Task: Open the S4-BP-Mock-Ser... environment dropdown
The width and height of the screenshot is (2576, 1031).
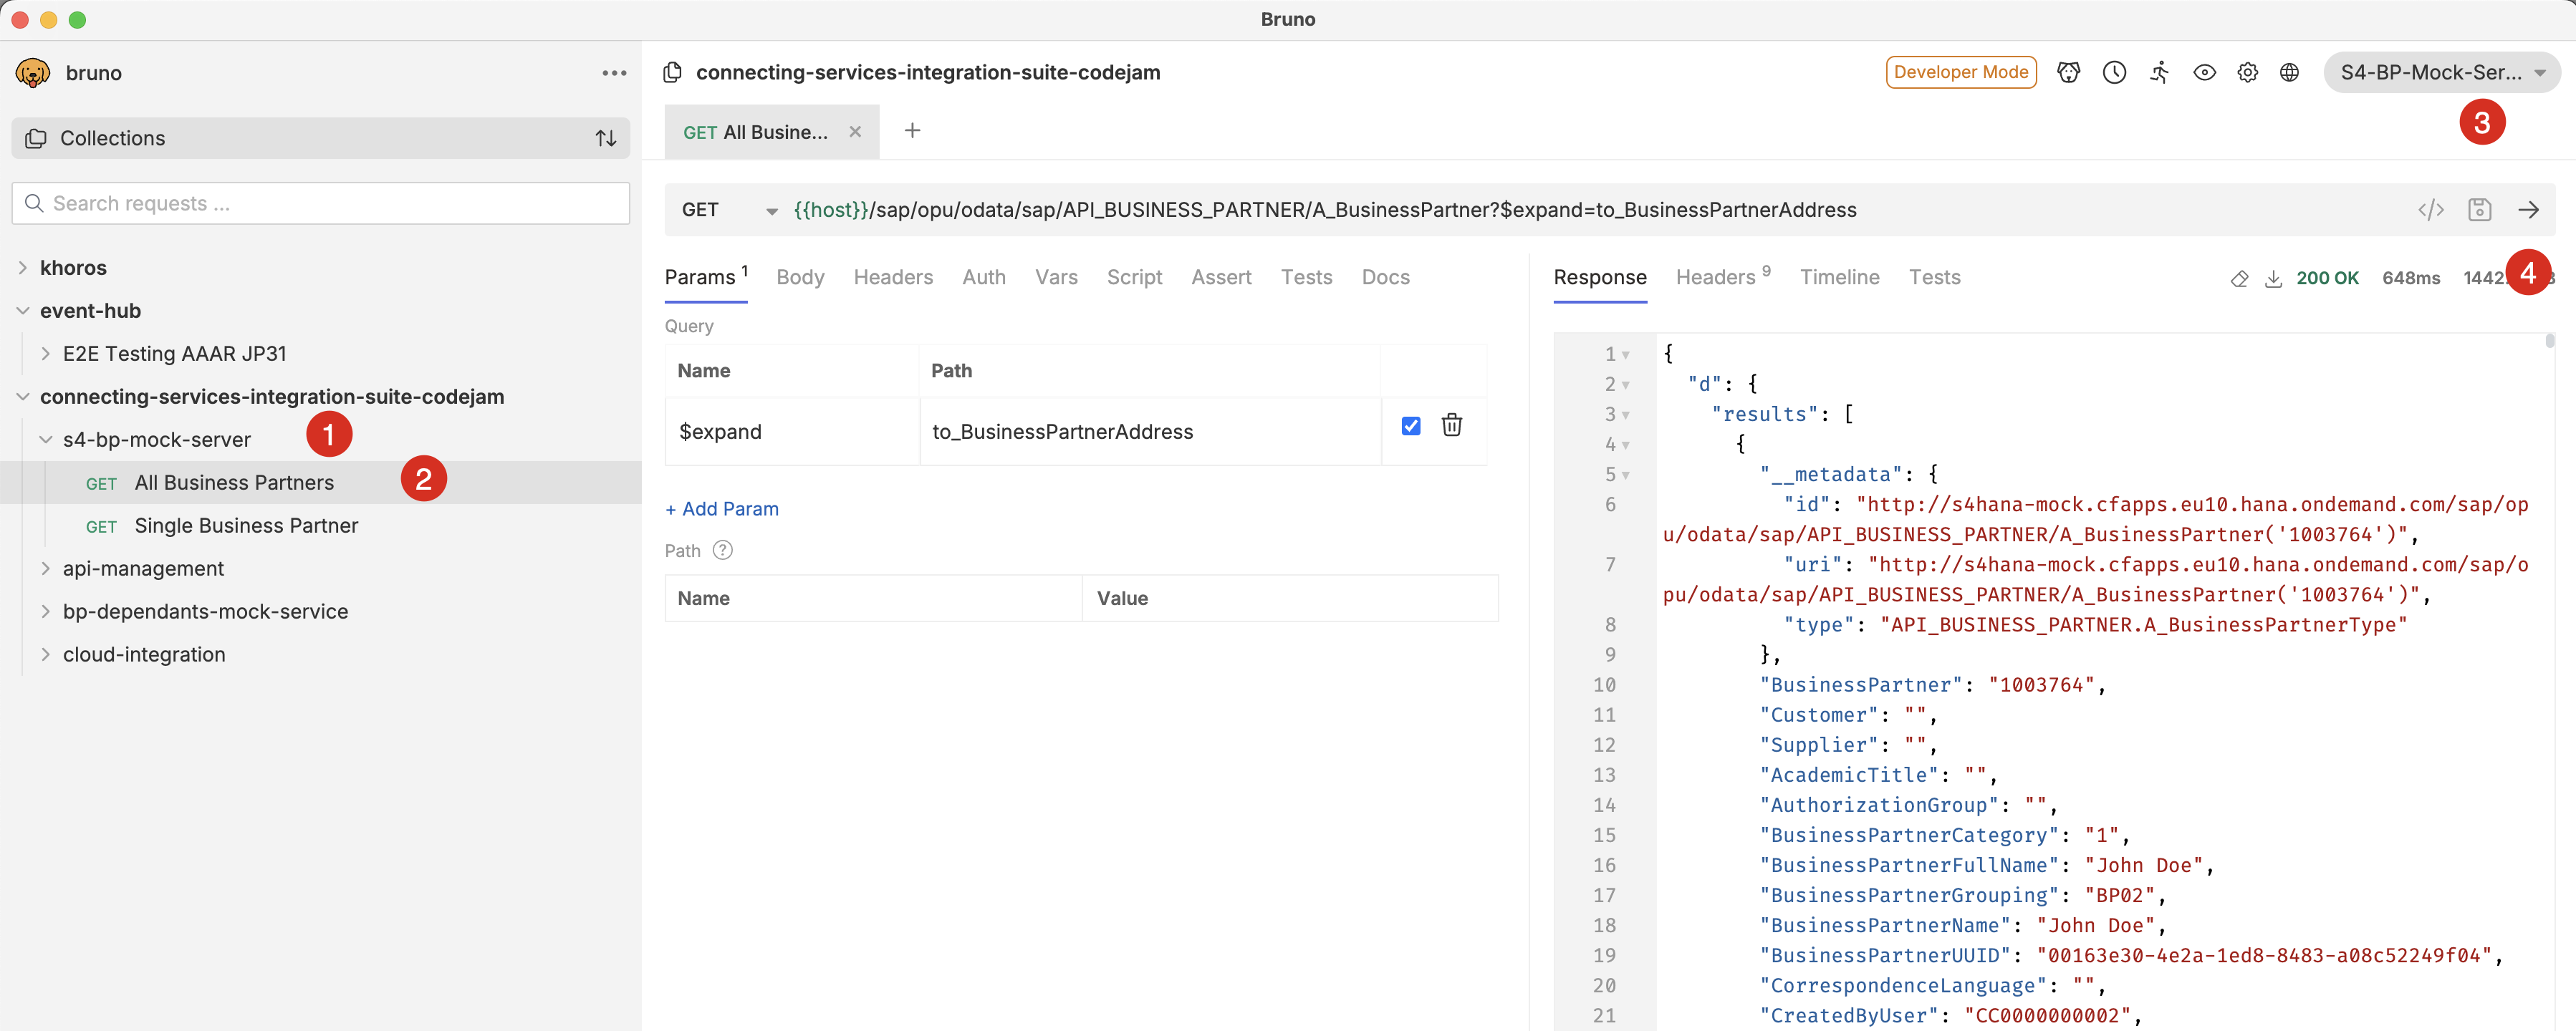Action: pyautogui.click(x=2441, y=72)
